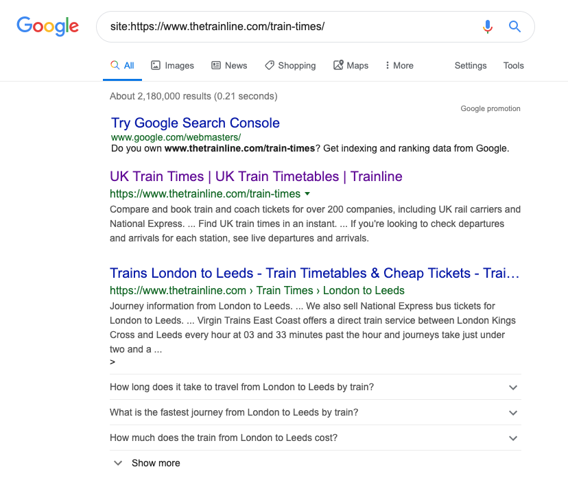The width and height of the screenshot is (568, 489).
Task: Open search Settings
Action: pos(471,66)
